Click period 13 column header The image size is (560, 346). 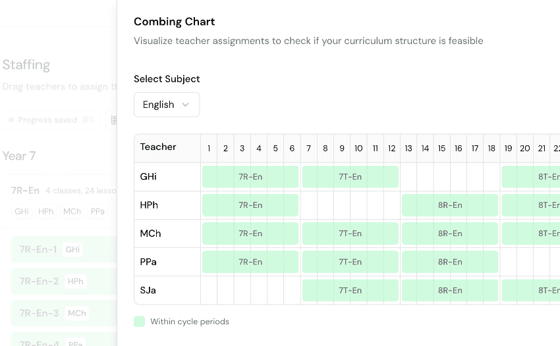(408, 149)
